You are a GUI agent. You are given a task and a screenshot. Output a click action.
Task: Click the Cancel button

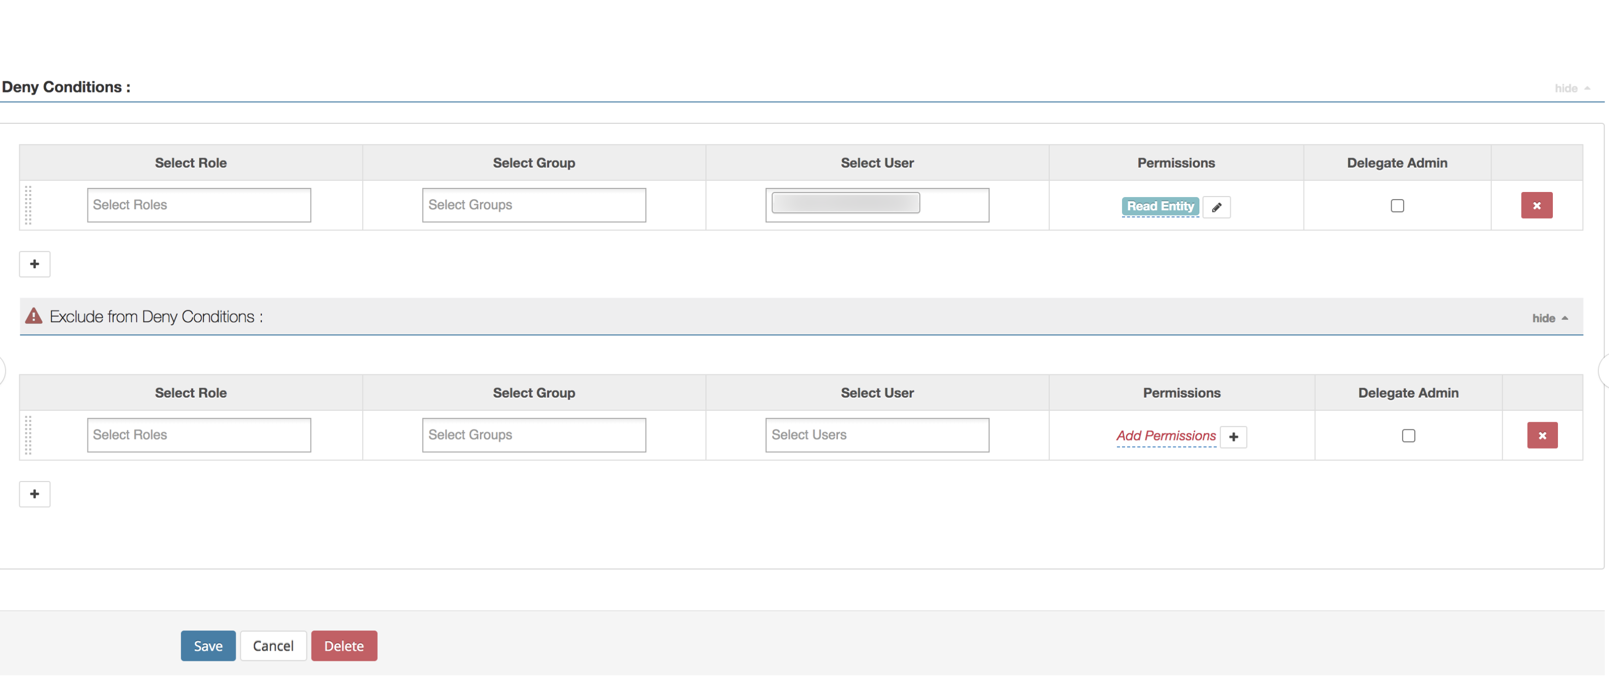pyautogui.click(x=273, y=646)
